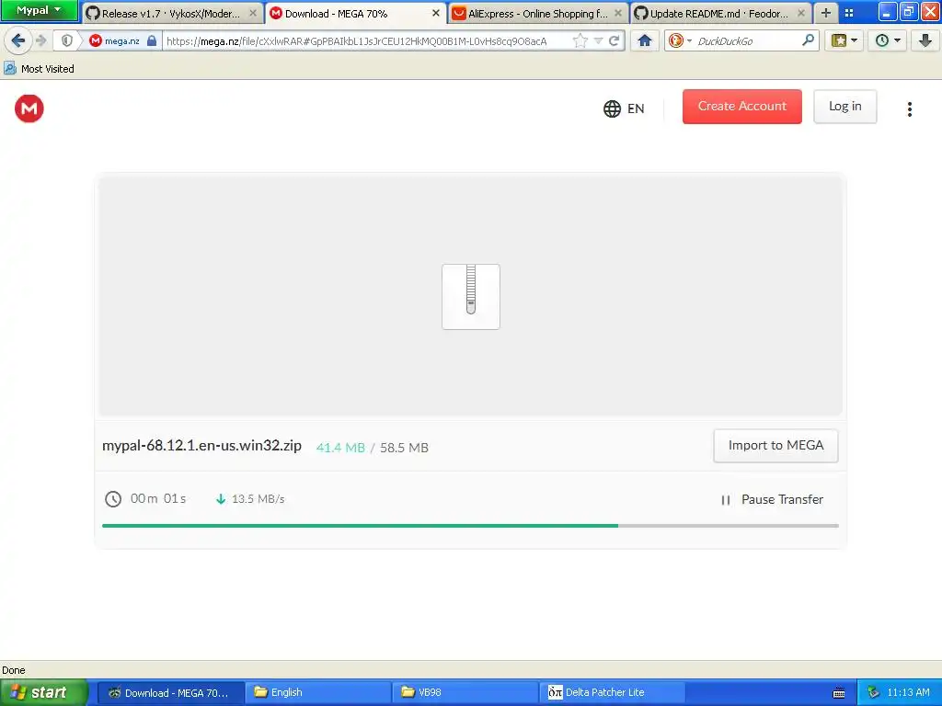Switch to Delta Patcher Lite taskbar item
This screenshot has width=942, height=706.
(x=612, y=692)
